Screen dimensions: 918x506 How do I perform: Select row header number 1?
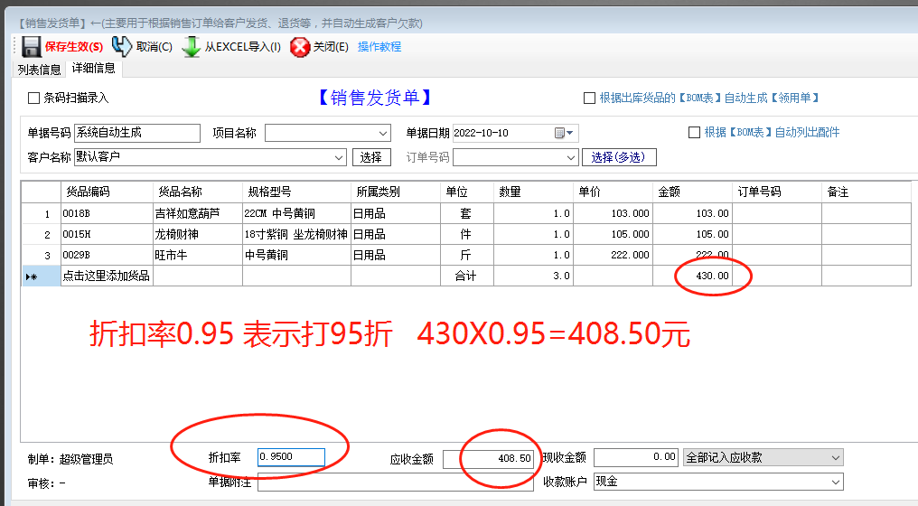point(41,214)
